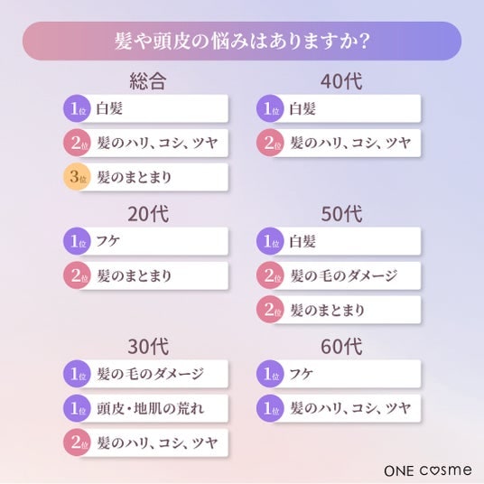
Task: Click the 2位 badge beside 50代 髪の毛のダメージ
Action: (x=270, y=275)
